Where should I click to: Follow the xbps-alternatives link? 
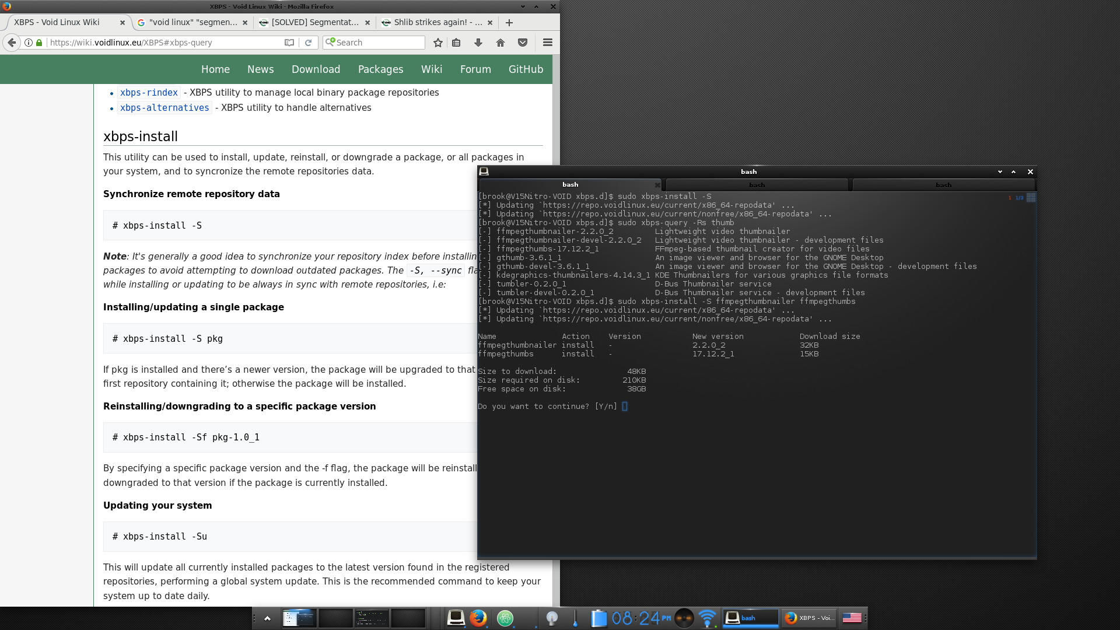(x=164, y=108)
